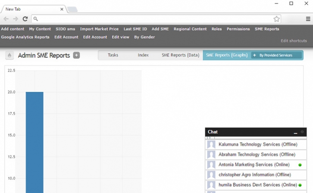
Task: Click By Provided Services sub-tab button
Action: [276, 55]
